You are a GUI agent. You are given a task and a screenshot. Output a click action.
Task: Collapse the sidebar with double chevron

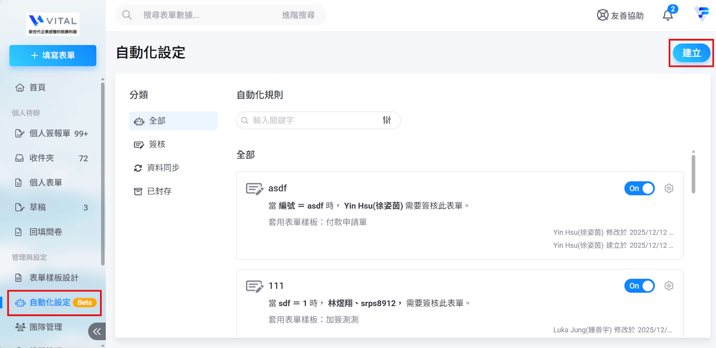[x=97, y=331]
